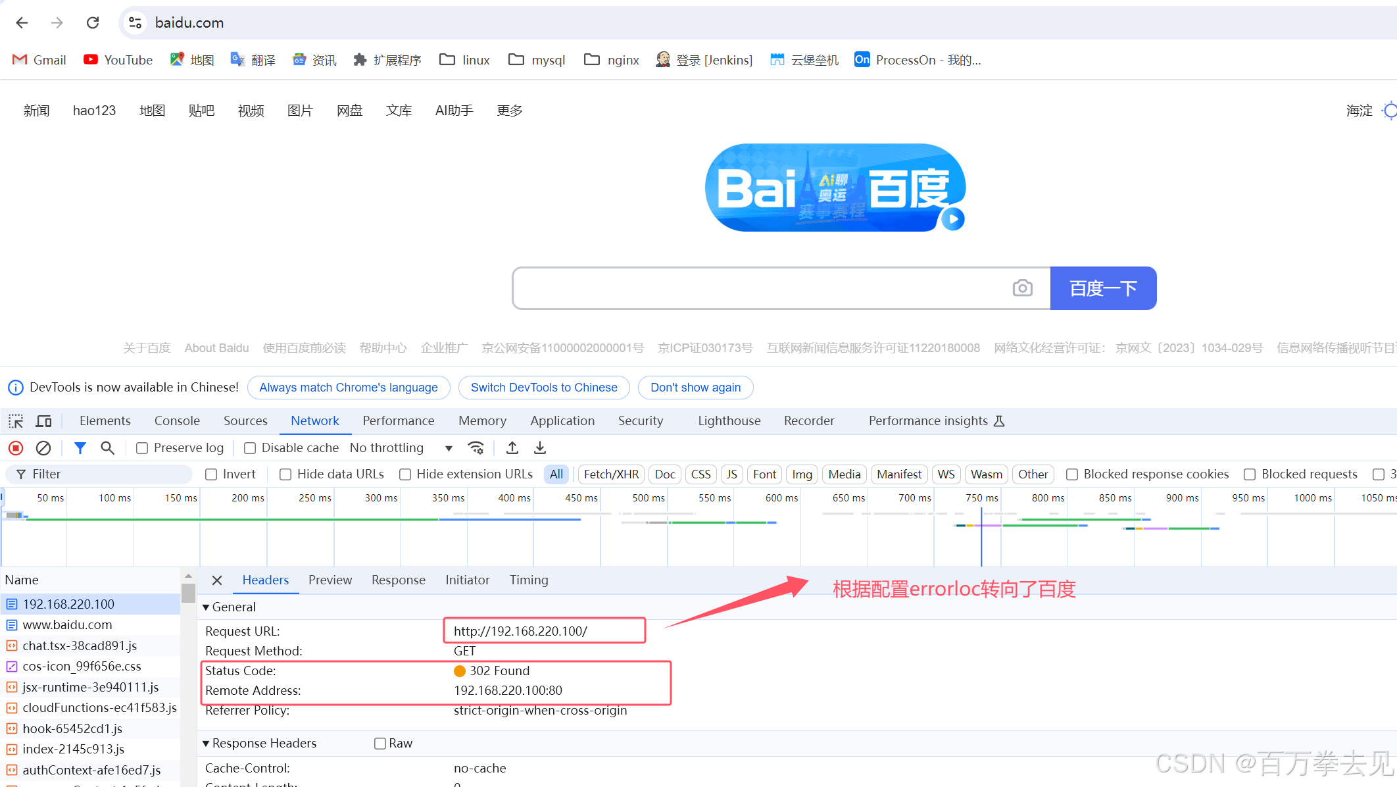Switch to the Elements tab
1397x787 pixels.
point(105,421)
